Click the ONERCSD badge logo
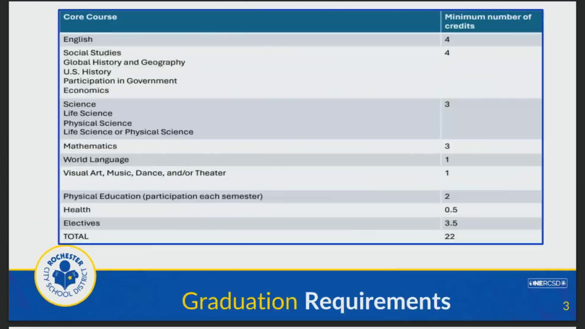Screen dimensions: 585x329 pyautogui.click(x=547, y=283)
